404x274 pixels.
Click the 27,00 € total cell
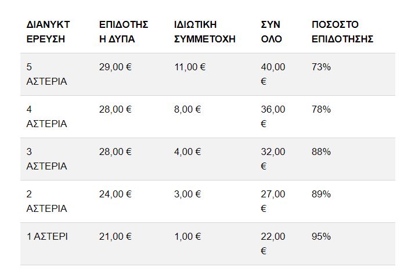[x=273, y=201]
